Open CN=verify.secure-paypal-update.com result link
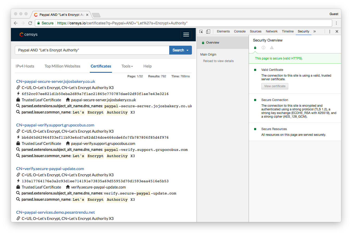 50,169
